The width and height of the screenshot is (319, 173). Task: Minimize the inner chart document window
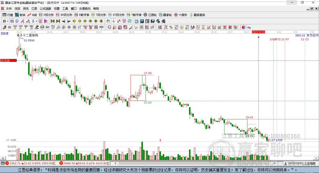[x=308, y=8]
